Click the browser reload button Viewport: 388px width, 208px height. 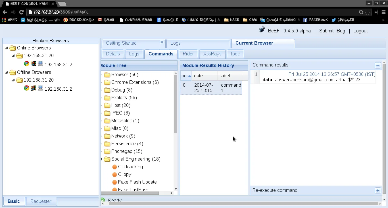pyautogui.click(x=21, y=12)
